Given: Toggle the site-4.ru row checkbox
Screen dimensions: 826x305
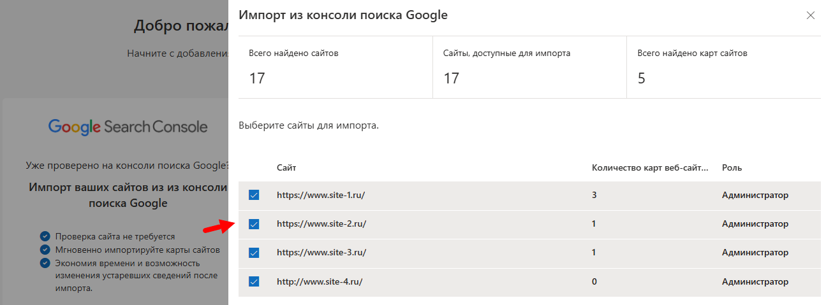Looking at the screenshot, I should pos(254,281).
